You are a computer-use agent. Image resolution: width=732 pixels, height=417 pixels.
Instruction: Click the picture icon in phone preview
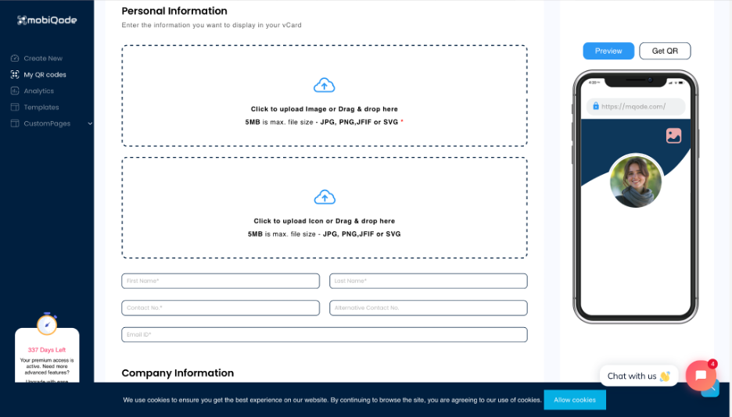tap(673, 136)
